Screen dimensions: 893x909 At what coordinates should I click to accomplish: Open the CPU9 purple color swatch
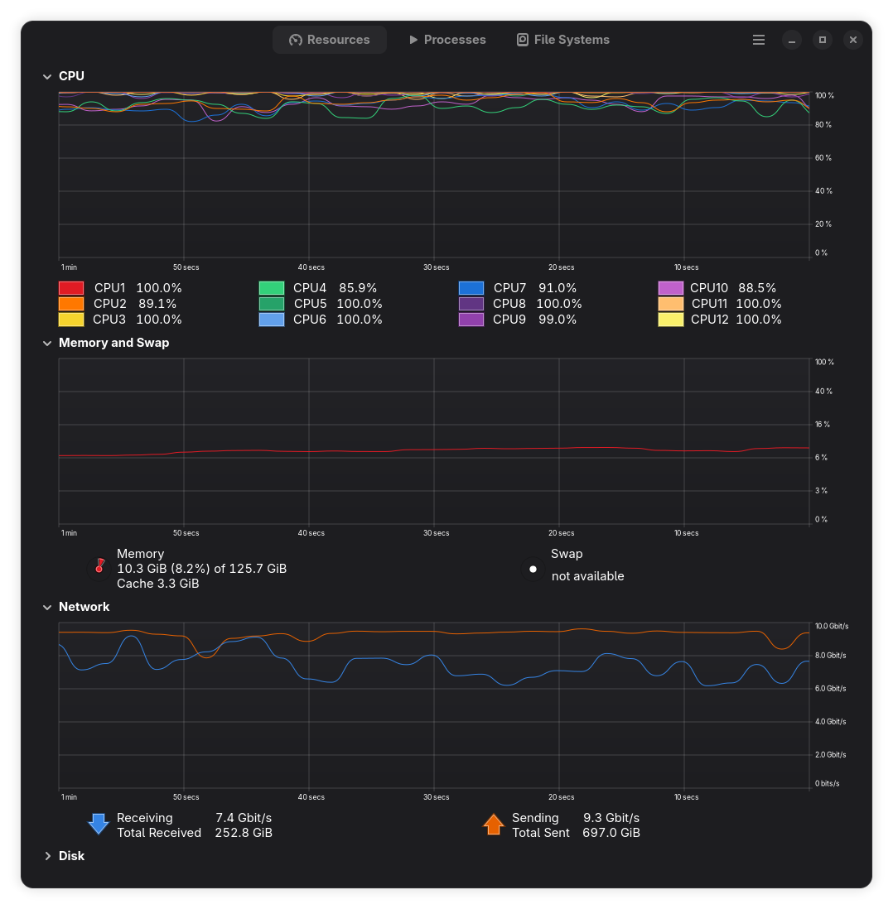(x=471, y=320)
